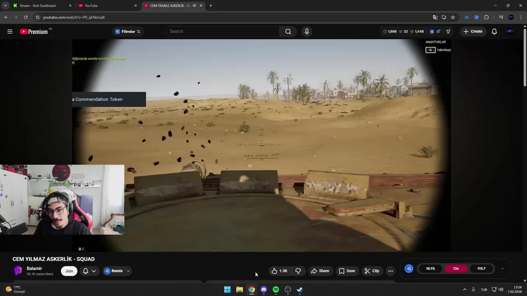This screenshot has height=296, width=527.
Task: Open the Chrome tab search dropdown
Action: point(5,5)
